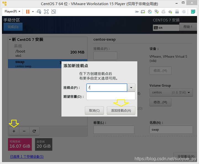199x164 pixels.
Task: Cancel the dialog with 取消(C)
Action: point(94,110)
